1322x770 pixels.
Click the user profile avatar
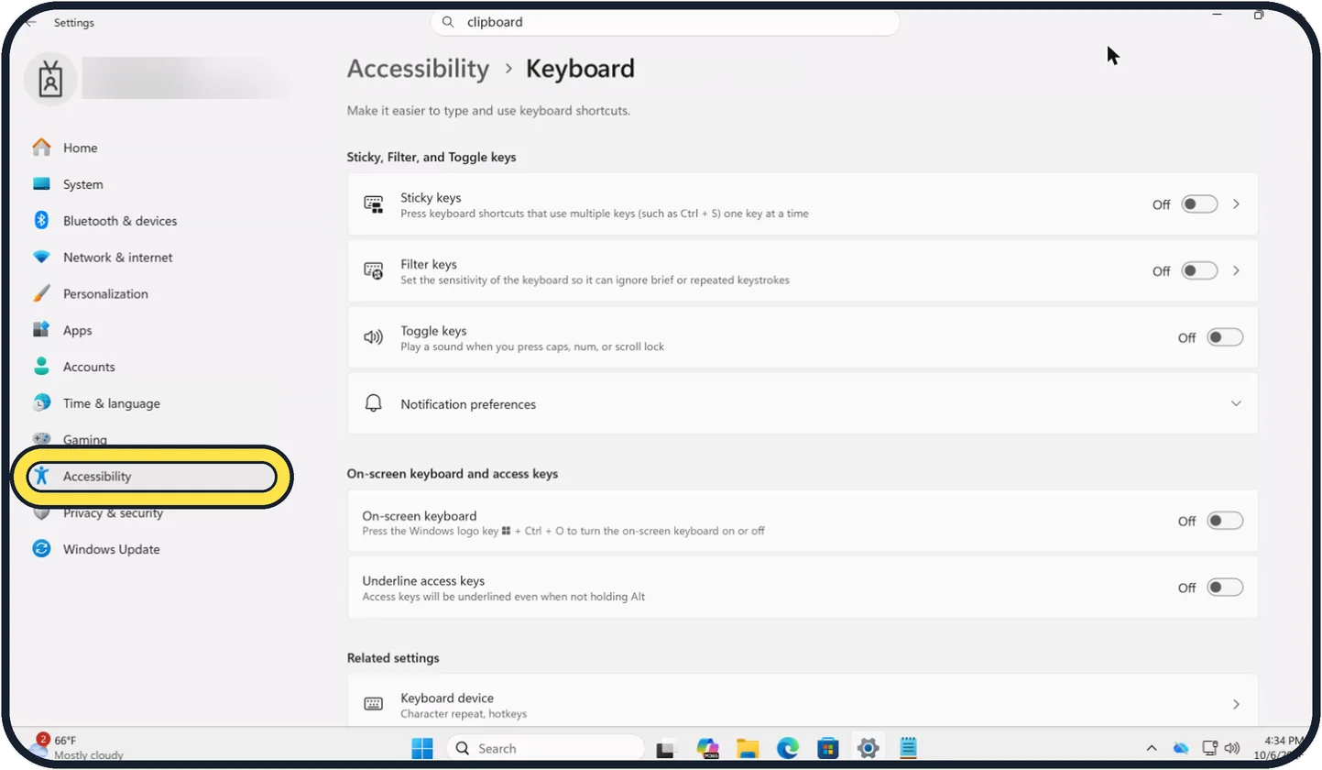coord(50,81)
